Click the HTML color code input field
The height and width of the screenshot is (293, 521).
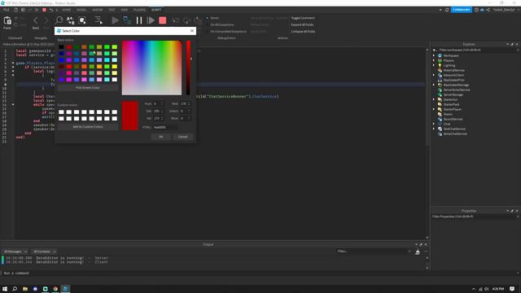tap(165, 127)
